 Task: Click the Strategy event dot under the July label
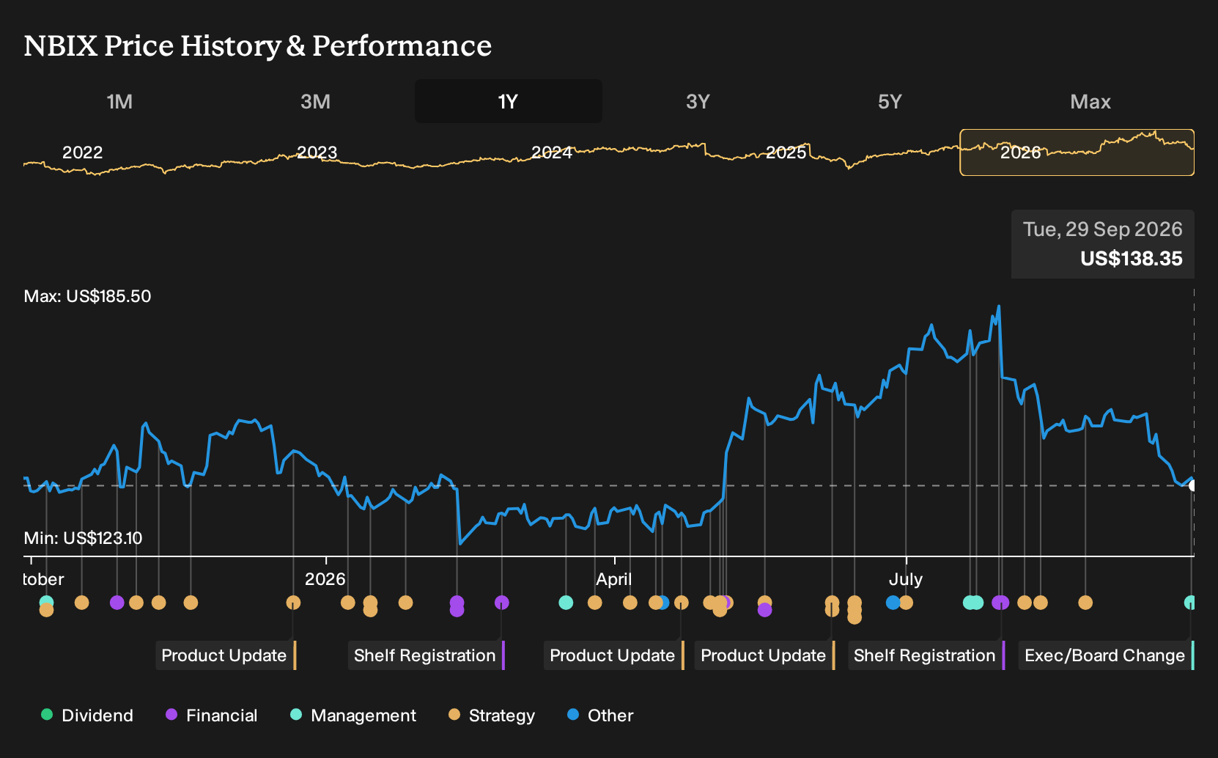(x=906, y=603)
